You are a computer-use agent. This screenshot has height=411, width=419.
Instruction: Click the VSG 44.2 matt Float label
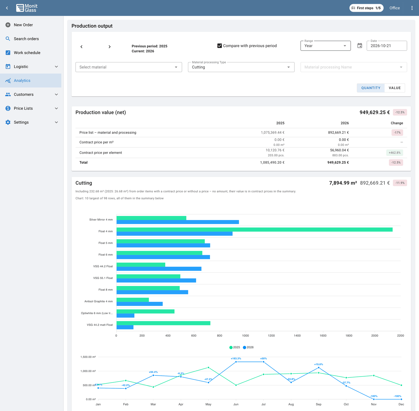tap(100, 325)
